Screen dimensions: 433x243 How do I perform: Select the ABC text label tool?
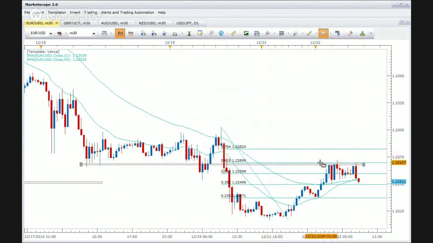[x=337, y=33]
